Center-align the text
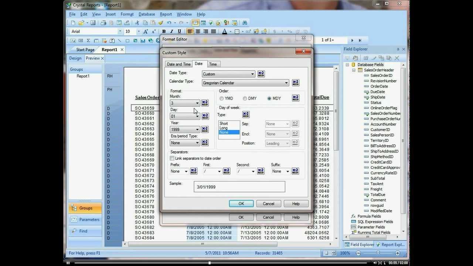This screenshot has width=473, height=266. (198, 31)
